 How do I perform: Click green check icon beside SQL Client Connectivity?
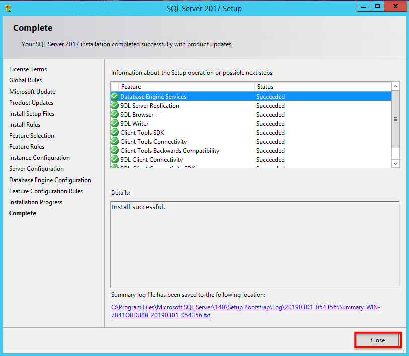(115, 159)
